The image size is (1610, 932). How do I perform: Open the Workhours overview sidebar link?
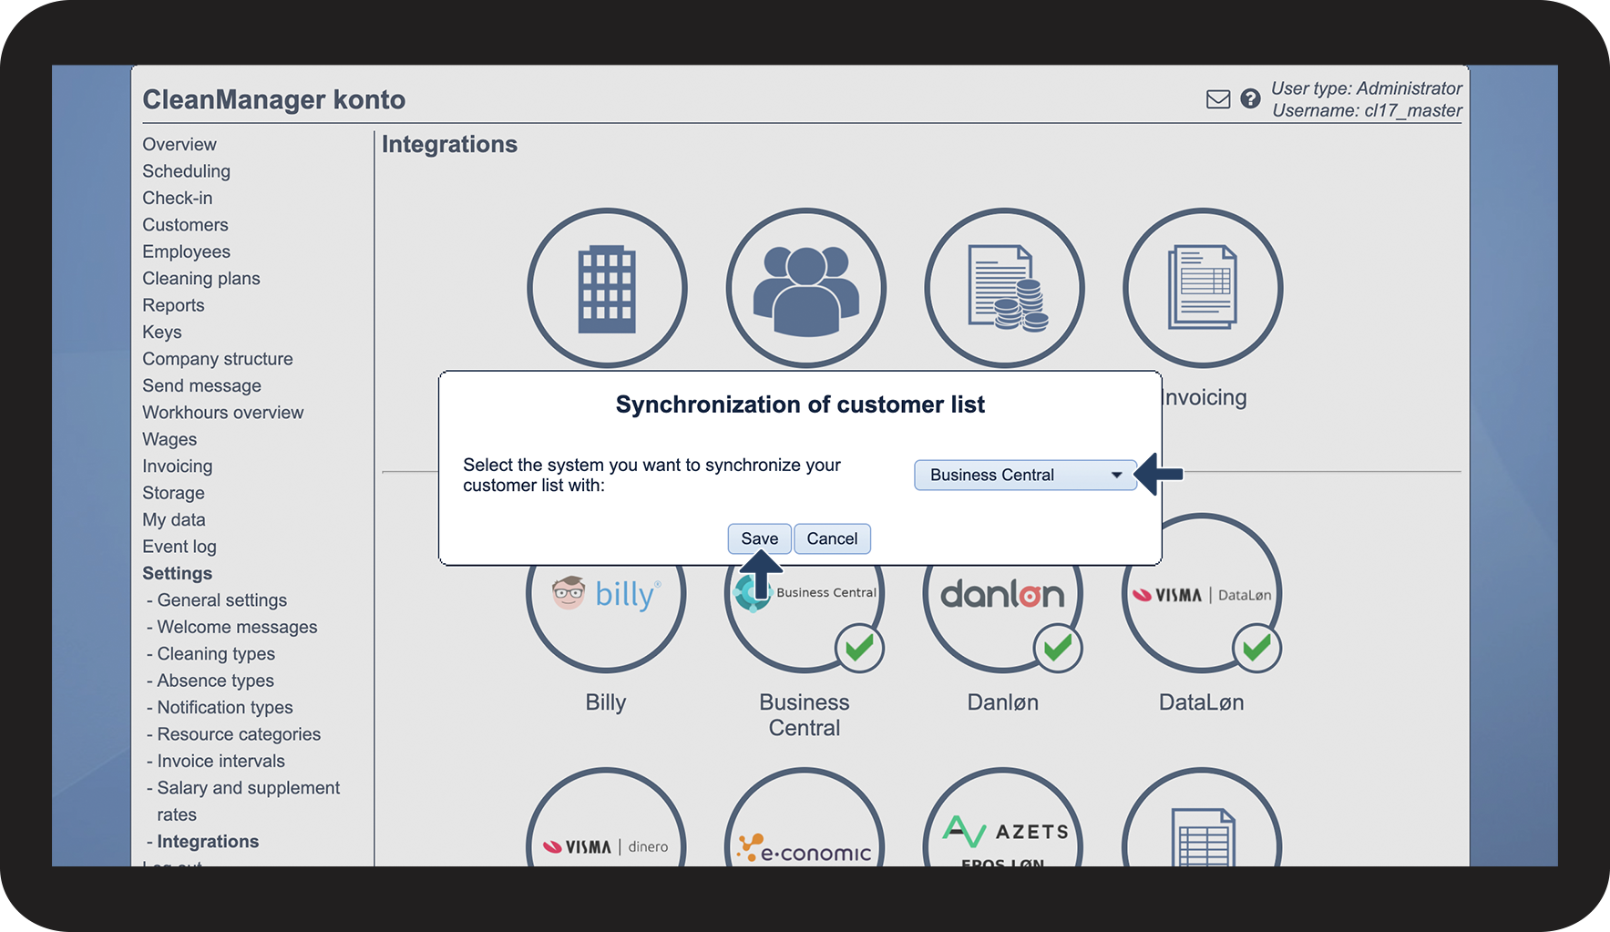222,413
